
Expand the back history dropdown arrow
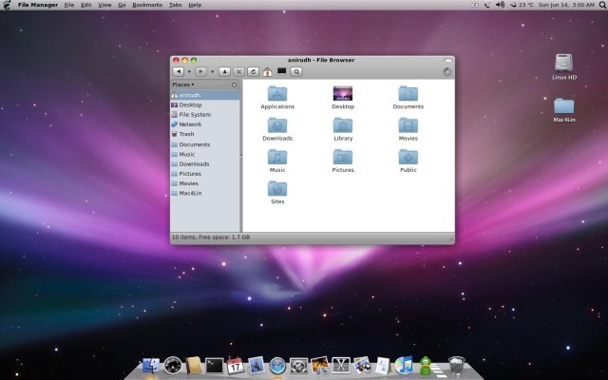click(x=189, y=71)
